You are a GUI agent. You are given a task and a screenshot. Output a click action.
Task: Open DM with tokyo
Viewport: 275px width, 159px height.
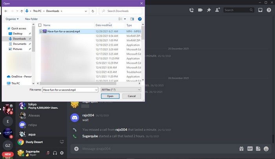point(41,106)
